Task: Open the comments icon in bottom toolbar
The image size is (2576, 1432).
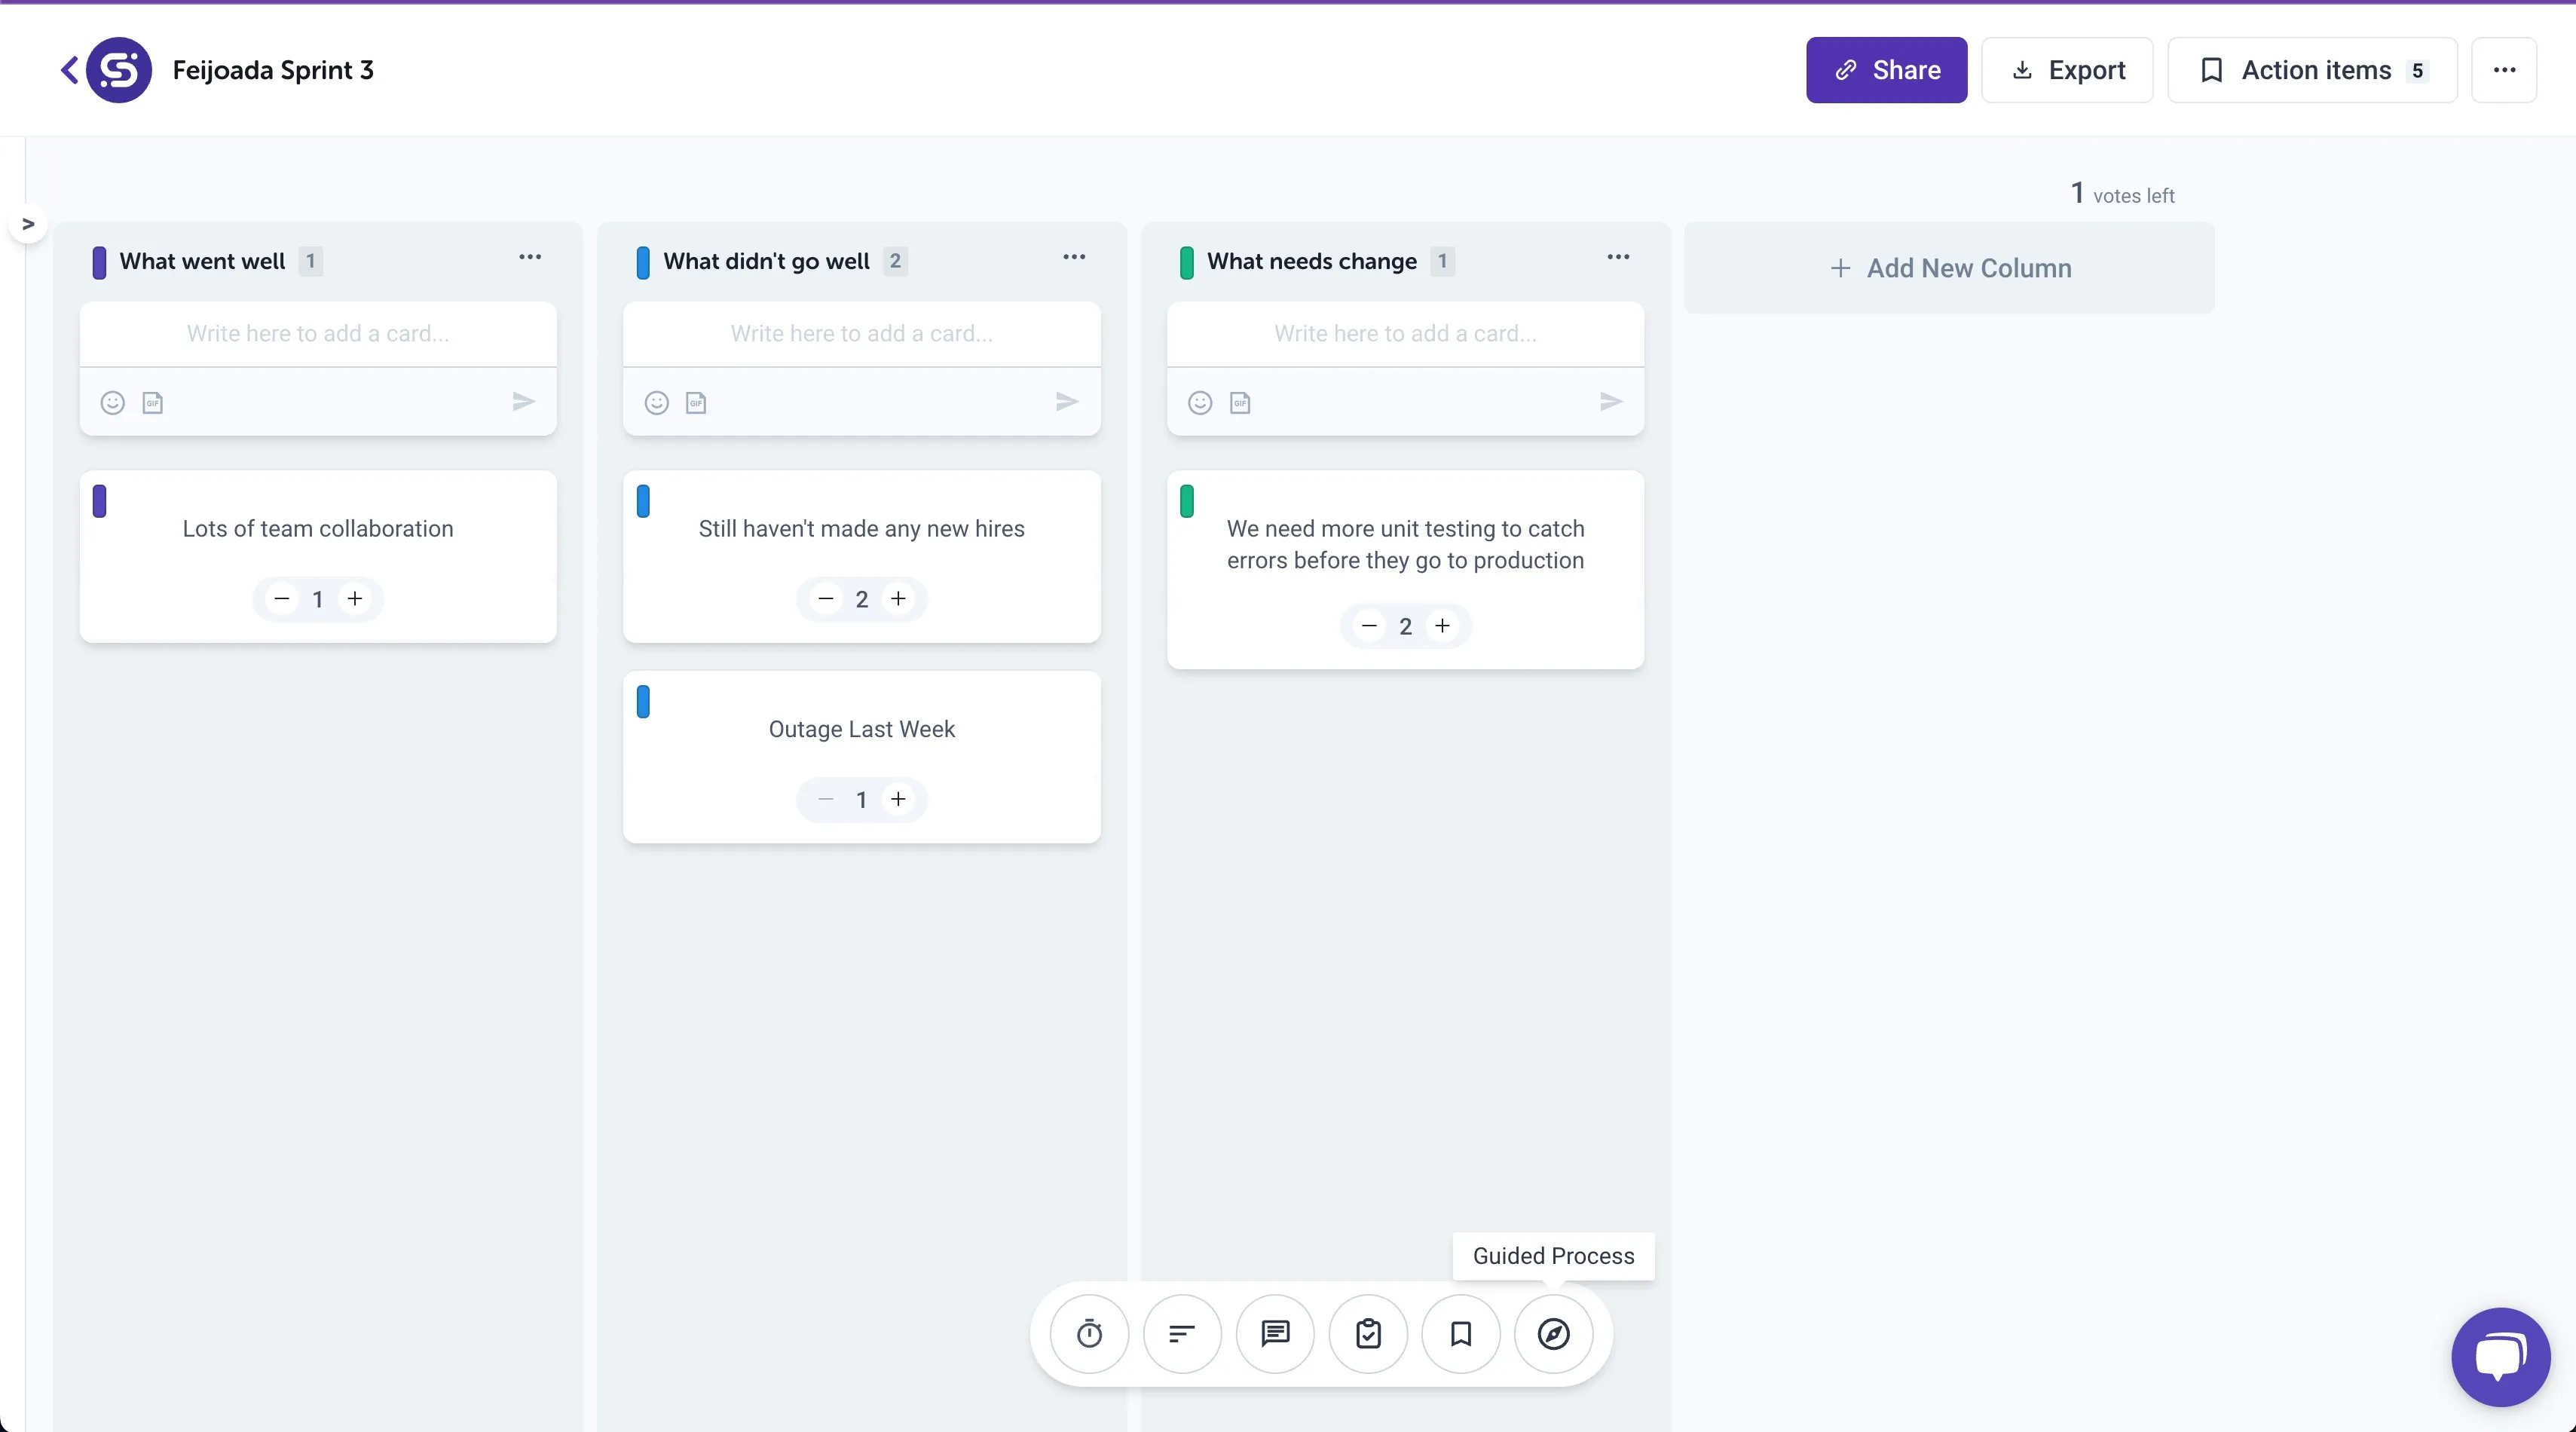Action: click(x=1275, y=1334)
